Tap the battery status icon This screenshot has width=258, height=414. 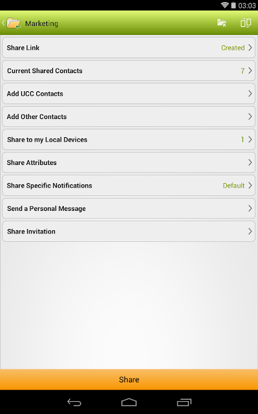233,5
